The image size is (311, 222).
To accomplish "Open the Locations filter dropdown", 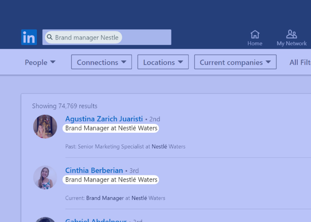I will [x=163, y=62].
